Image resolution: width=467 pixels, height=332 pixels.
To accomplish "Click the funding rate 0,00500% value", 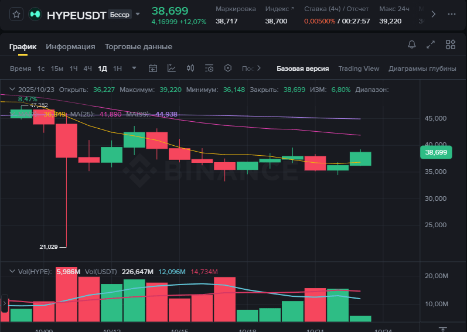I will [319, 21].
